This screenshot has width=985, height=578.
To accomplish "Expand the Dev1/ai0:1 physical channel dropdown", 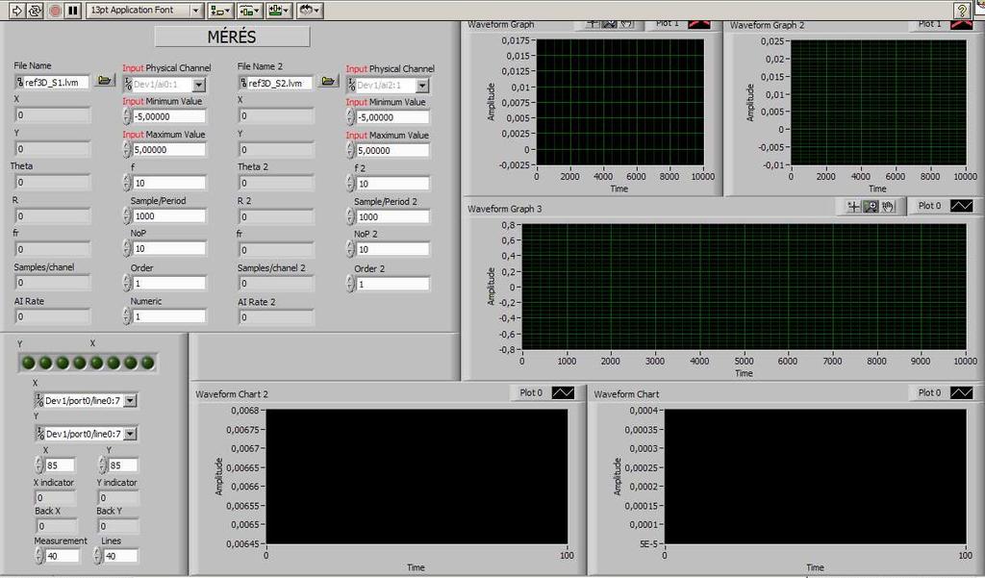I will click(x=198, y=85).
